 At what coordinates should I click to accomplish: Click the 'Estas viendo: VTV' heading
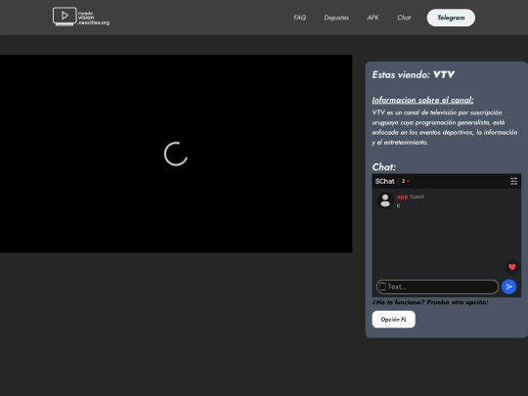point(414,74)
